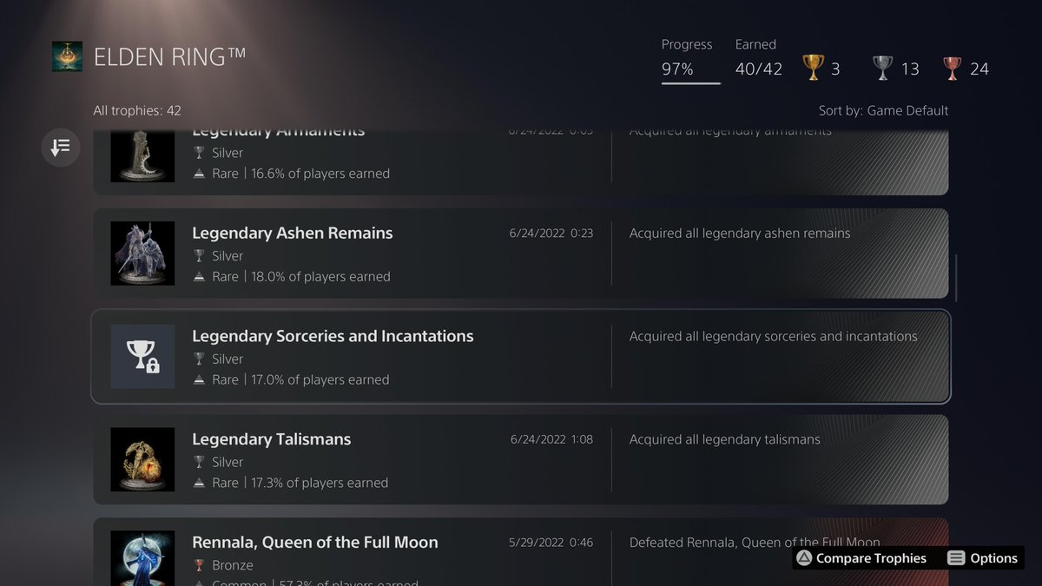Image resolution: width=1042 pixels, height=586 pixels.
Task: Open the Legendary Ashen Remains trophy image
Action: 142,253
